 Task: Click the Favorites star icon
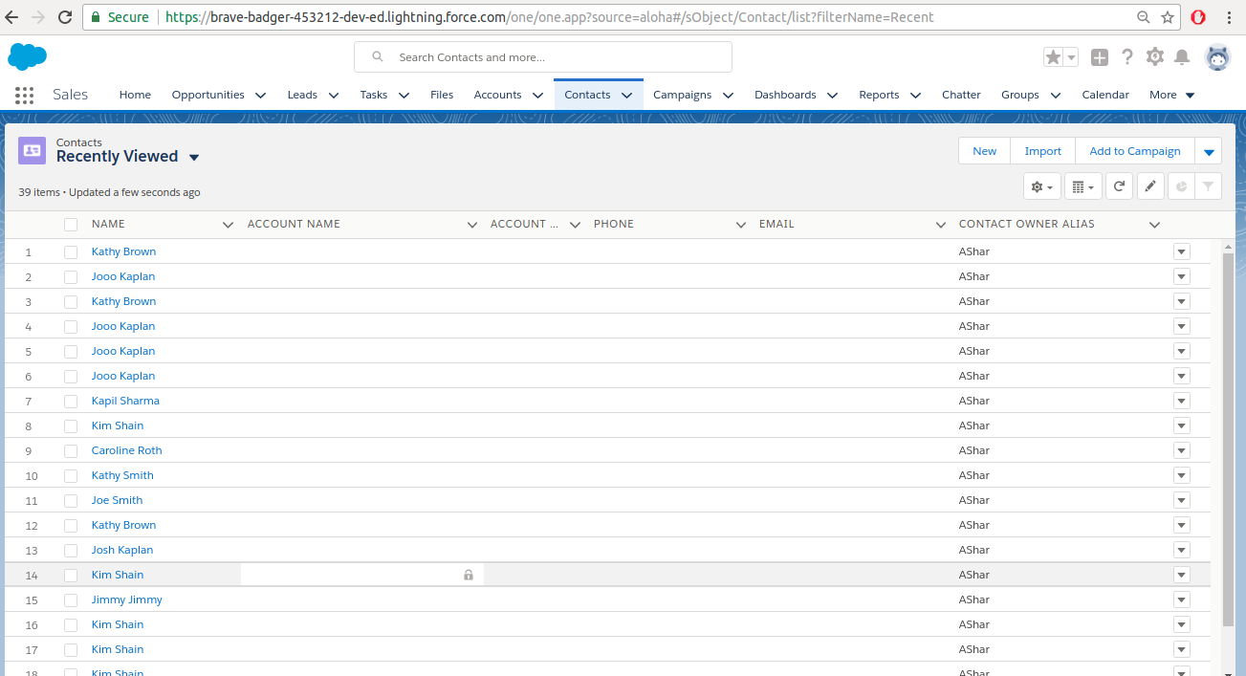pos(1053,57)
